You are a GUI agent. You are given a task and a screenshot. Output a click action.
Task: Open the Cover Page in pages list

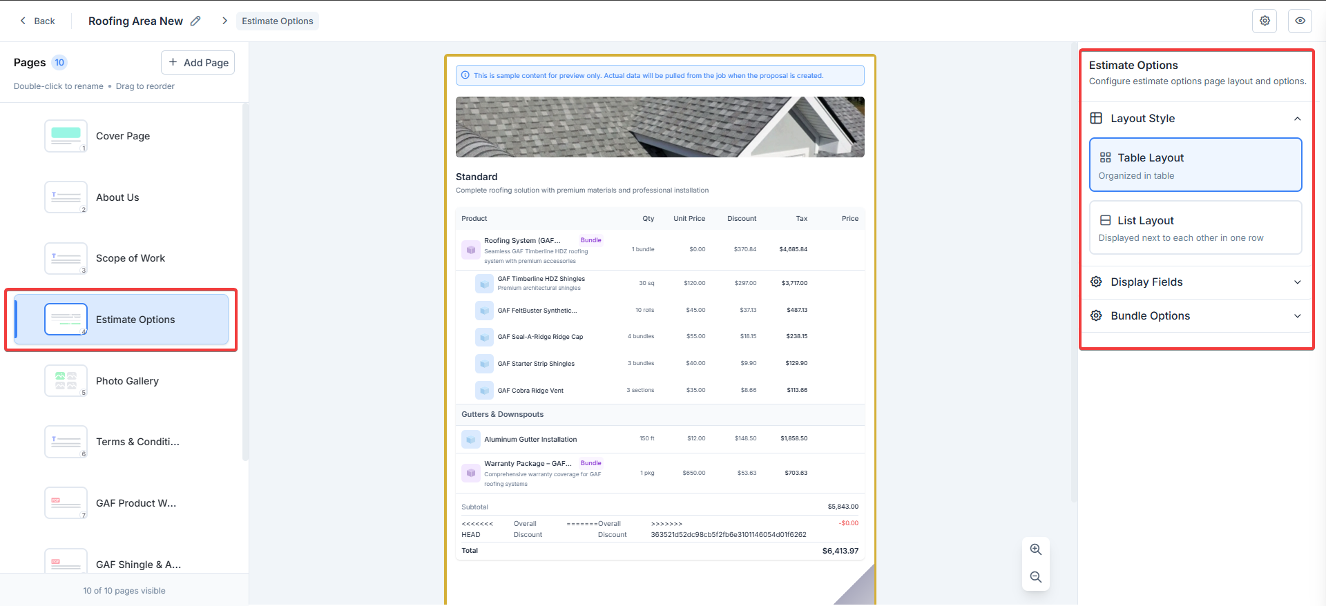coord(122,136)
